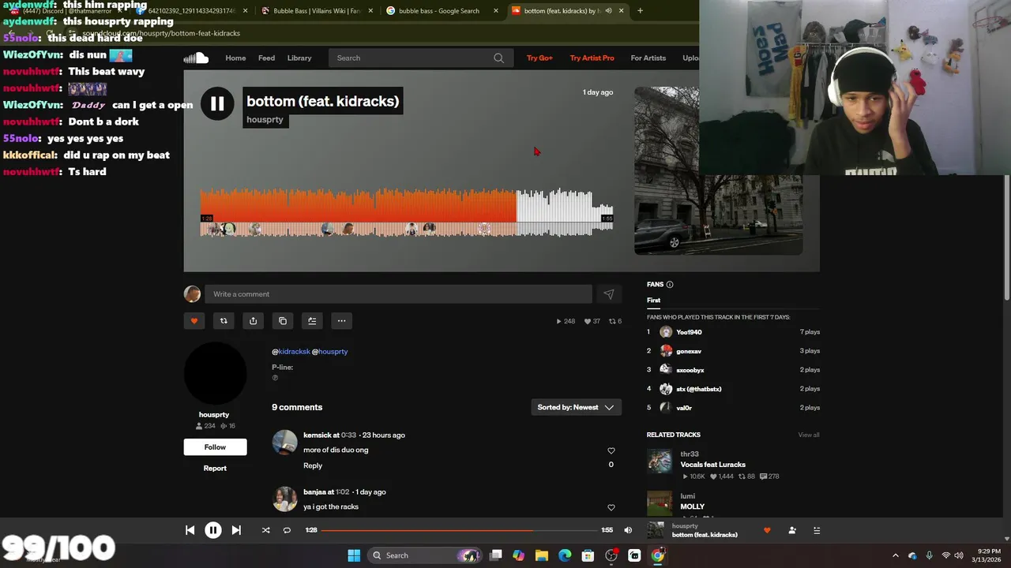Click the Write a comment field
Image resolution: width=1011 pixels, height=568 pixels.
click(398, 294)
